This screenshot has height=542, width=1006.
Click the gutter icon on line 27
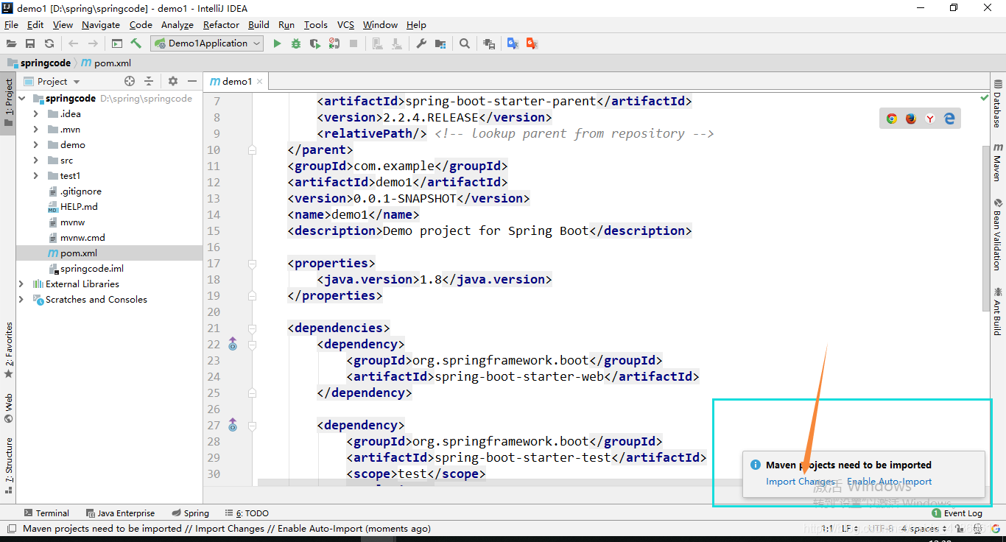[x=233, y=425]
